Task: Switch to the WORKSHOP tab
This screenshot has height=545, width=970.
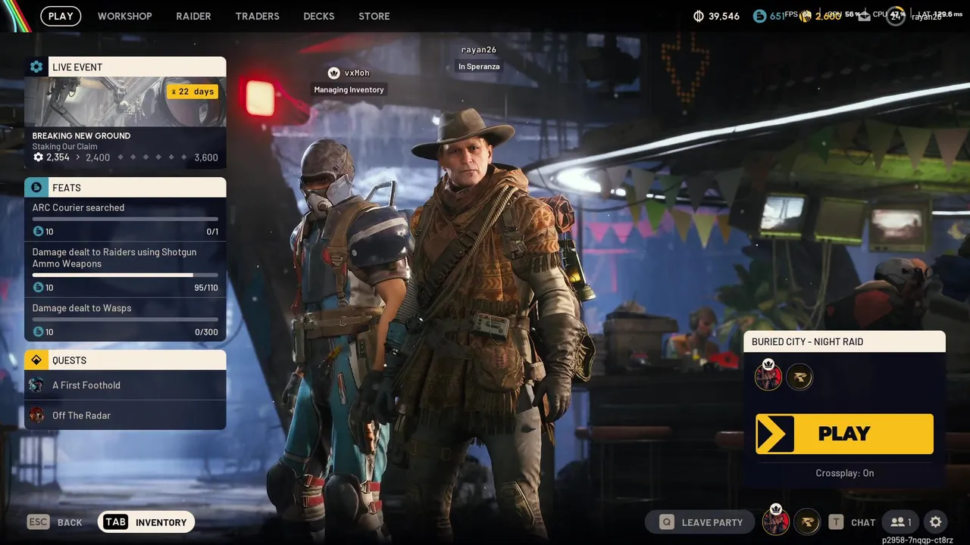Action: 124,16
